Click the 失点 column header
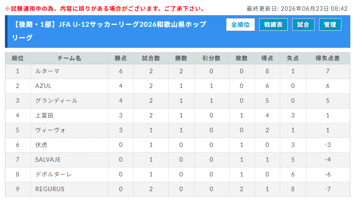The height and width of the screenshot is (201, 353). point(293,59)
